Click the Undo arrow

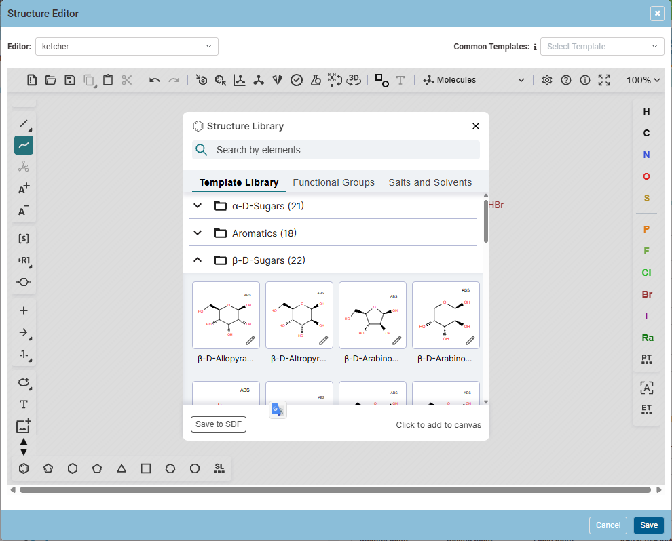coord(155,80)
